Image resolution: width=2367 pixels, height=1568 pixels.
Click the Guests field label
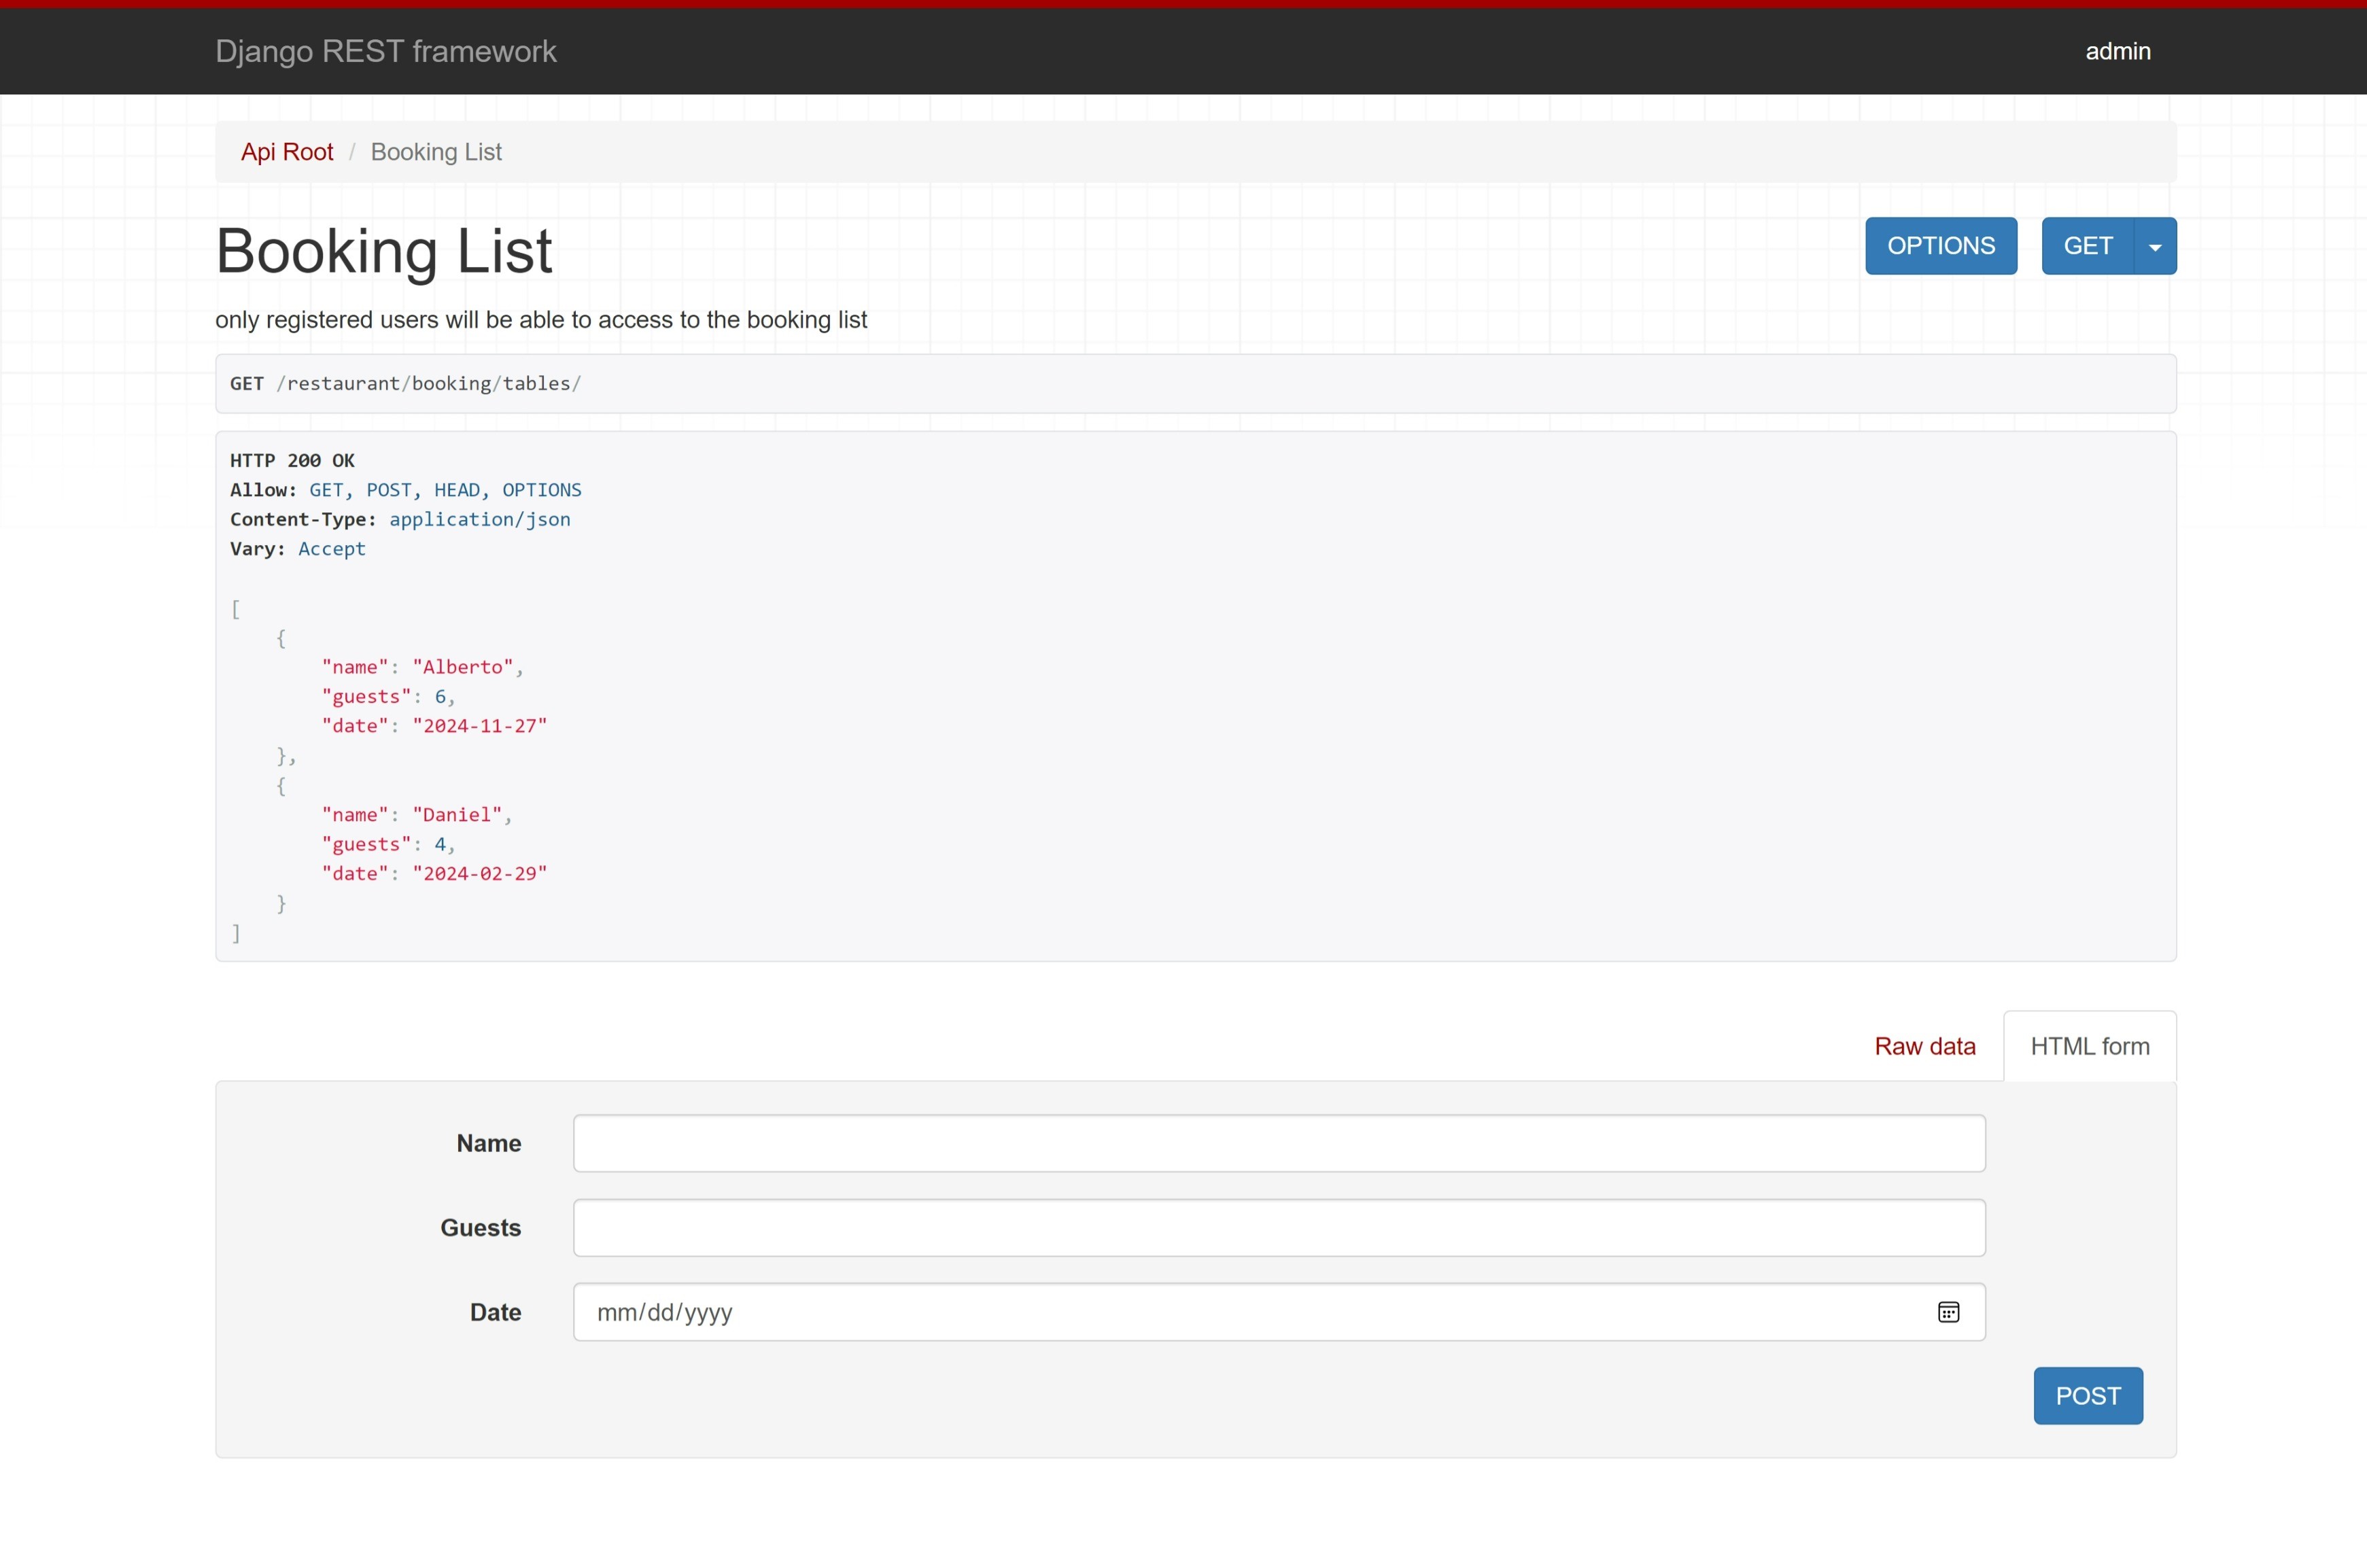pos(480,1228)
